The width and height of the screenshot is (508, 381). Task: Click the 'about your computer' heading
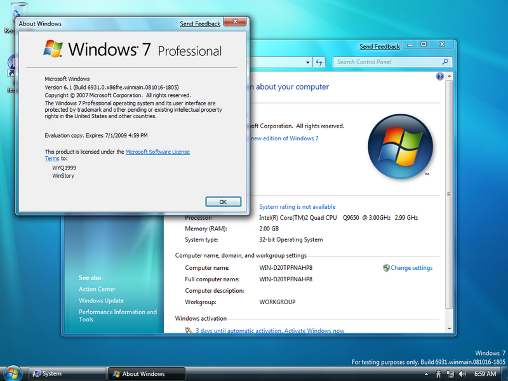click(292, 87)
